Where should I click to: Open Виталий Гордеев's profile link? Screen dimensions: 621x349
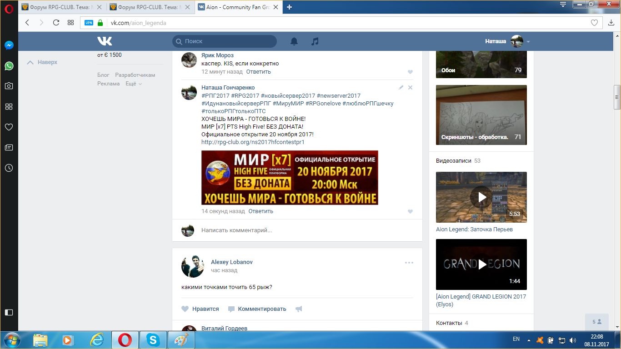pyautogui.click(x=224, y=329)
